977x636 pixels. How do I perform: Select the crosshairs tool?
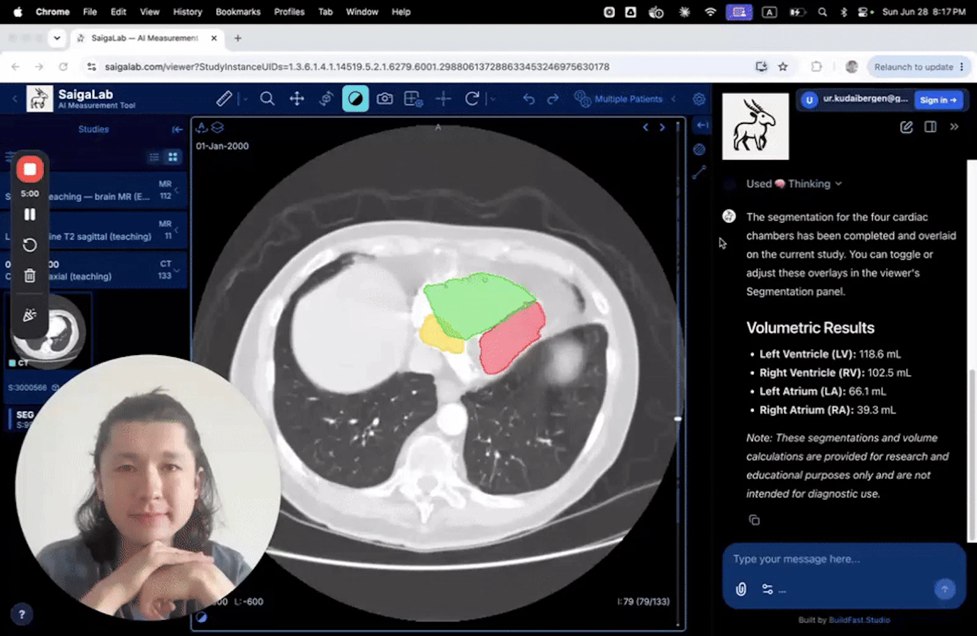[443, 98]
